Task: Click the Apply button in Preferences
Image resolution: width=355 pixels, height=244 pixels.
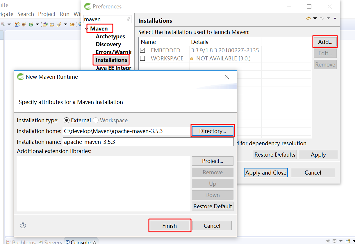Action: pos(318,155)
